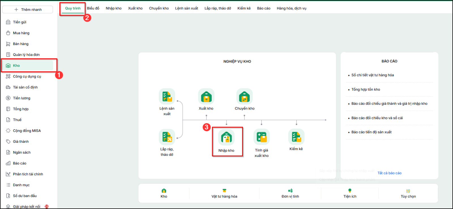Image resolution: width=453 pixels, height=209 pixels.
Task: Open the Xuất kho tab in top bar
Action: (x=135, y=8)
